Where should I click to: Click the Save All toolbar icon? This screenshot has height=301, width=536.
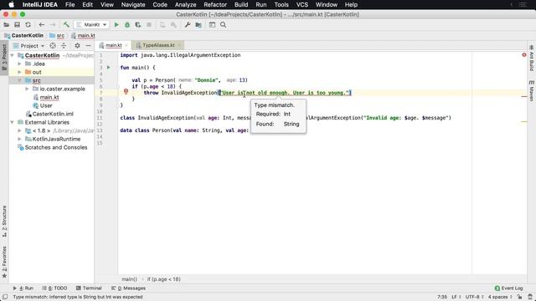tap(17, 25)
